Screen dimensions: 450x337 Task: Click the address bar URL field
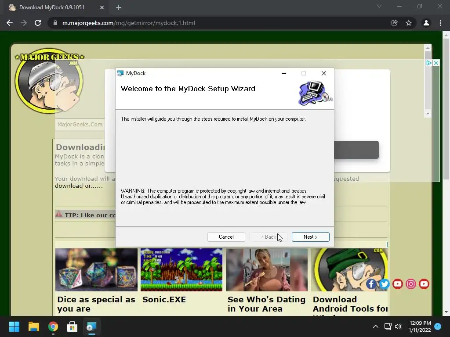(x=218, y=23)
